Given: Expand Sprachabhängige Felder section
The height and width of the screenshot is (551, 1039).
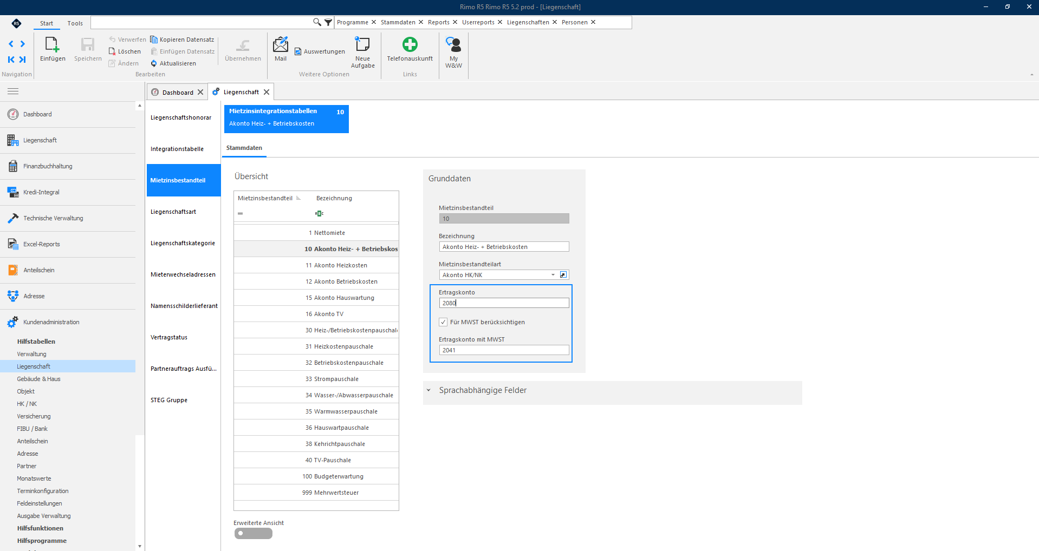Looking at the screenshot, I should (x=428, y=390).
